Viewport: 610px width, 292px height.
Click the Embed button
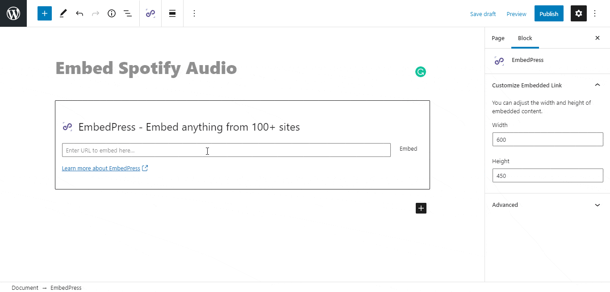(x=408, y=149)
